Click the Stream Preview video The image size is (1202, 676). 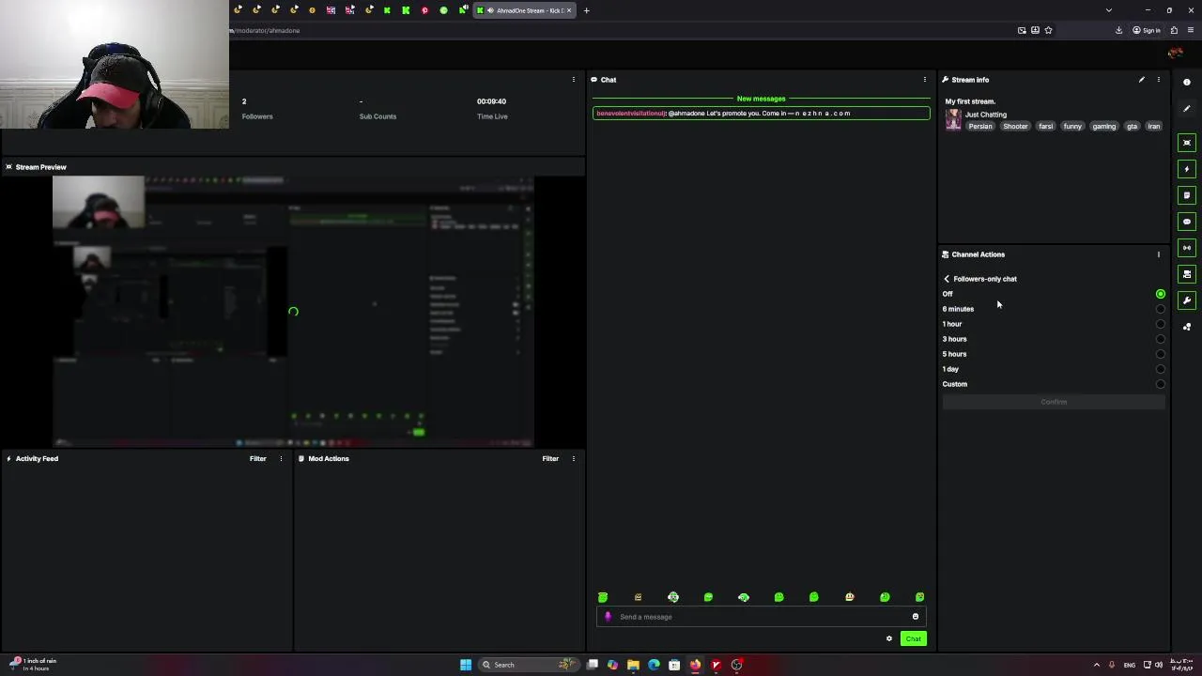tap(293, 311)
